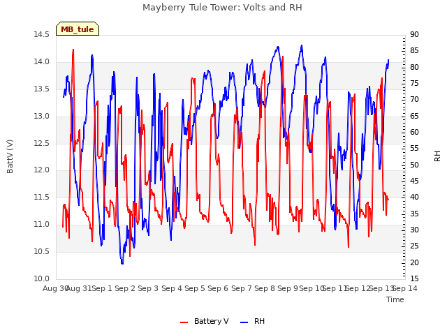Click the 20 tick on RH axis
This screenshot has height=335, width=447.
(414, 262)
